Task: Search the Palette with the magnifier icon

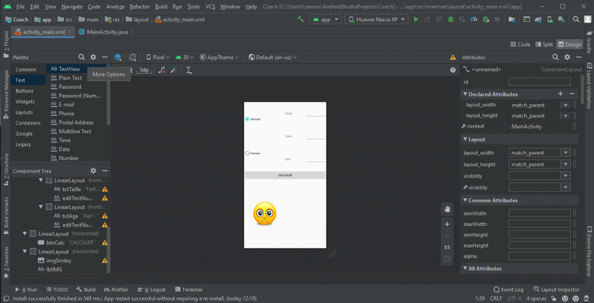Action: click(81, 57)
